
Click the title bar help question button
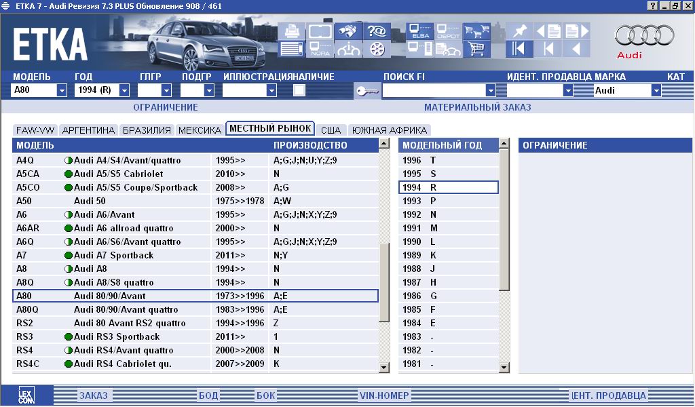(x=652, y=5)
